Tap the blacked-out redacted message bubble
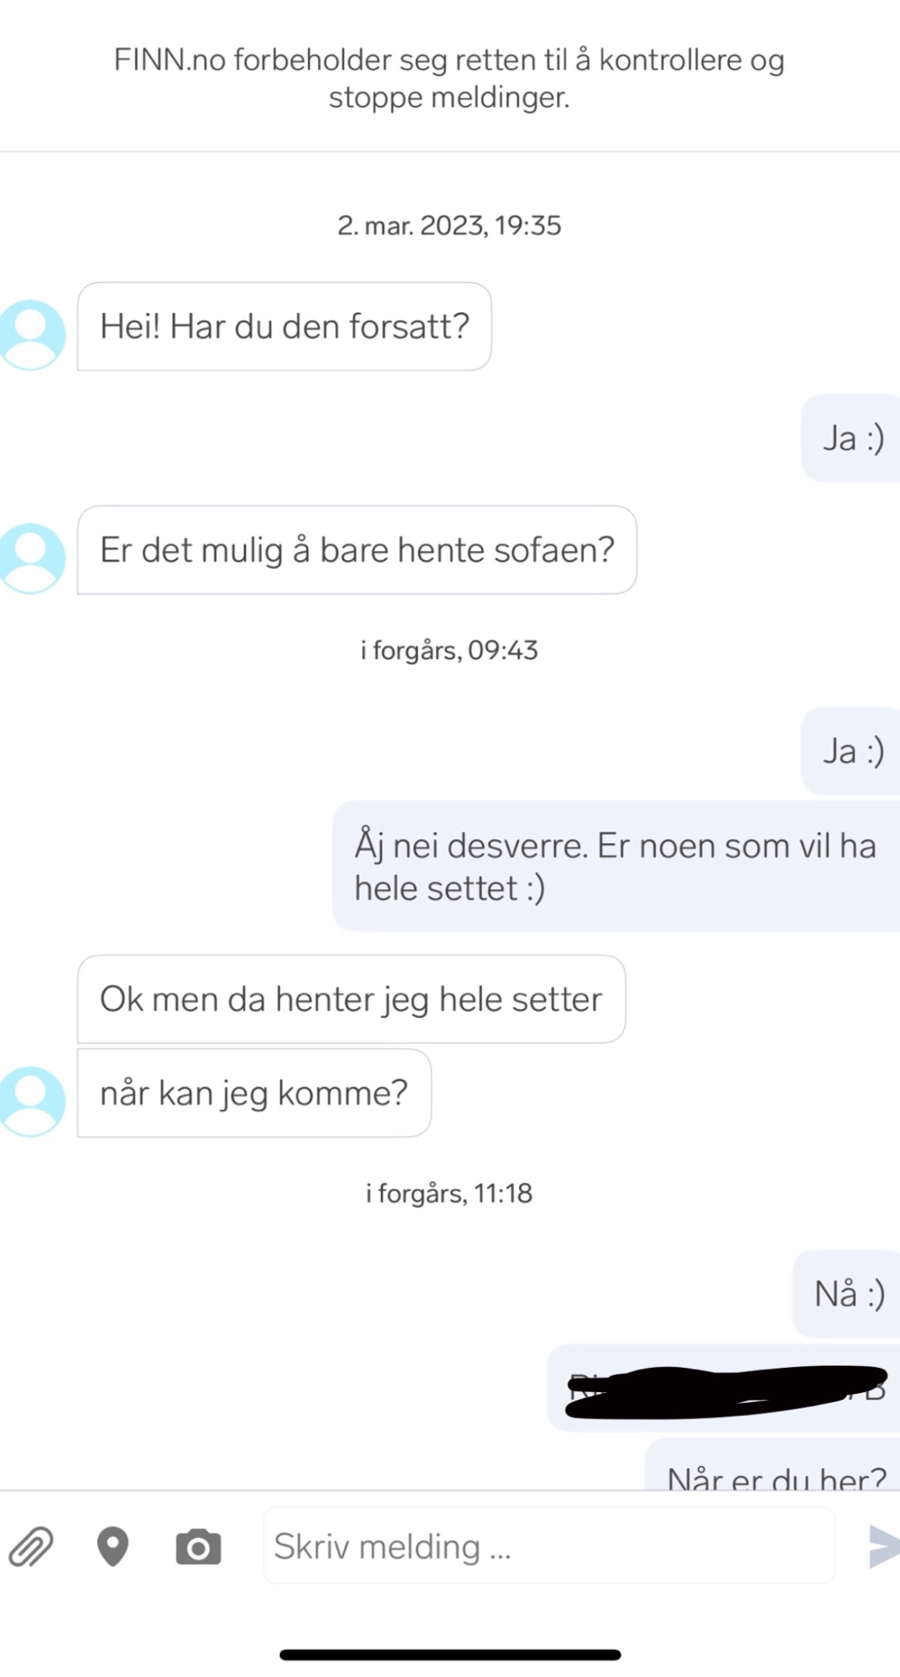 [x=725, y=1390]
